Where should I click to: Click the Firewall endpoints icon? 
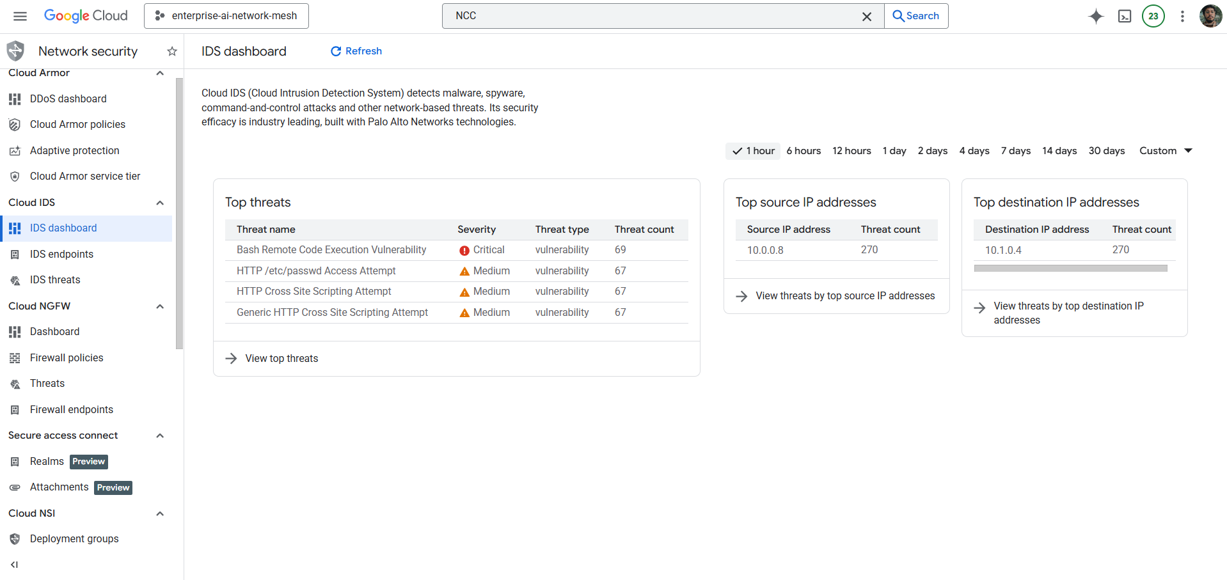(x=15, y=410)
